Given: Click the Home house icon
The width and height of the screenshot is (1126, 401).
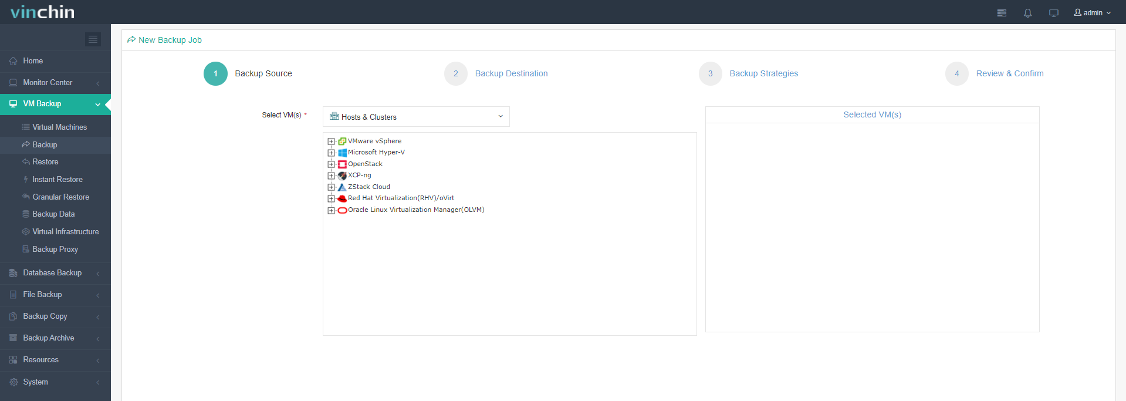Looking at the screenshot, I should 13,61.
